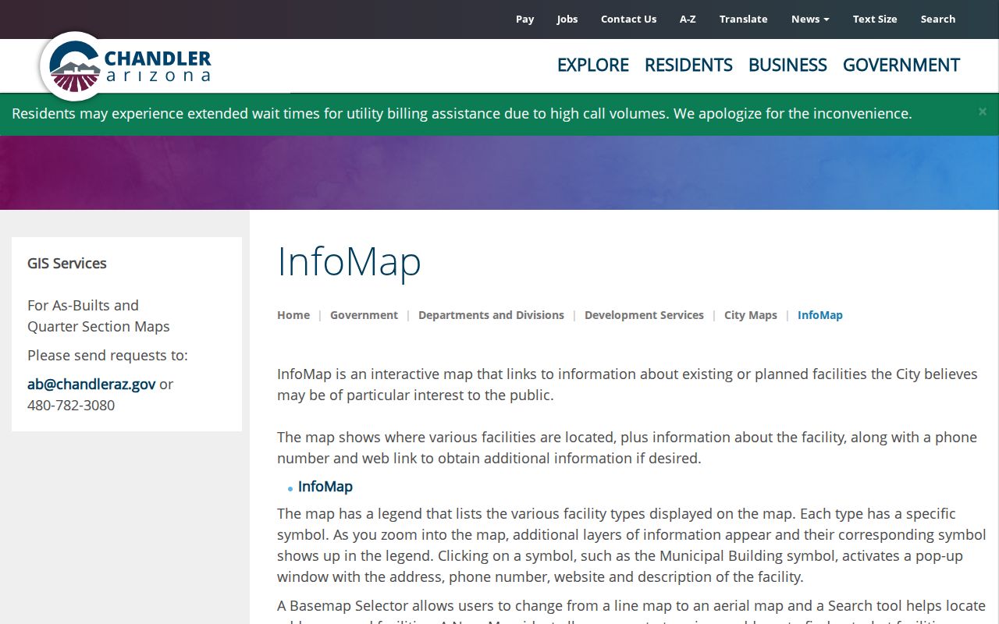Email ab@chandleraz.gov link
Image resolution: width=999 pixels, height=624 pixels.
tap(91, 384)
